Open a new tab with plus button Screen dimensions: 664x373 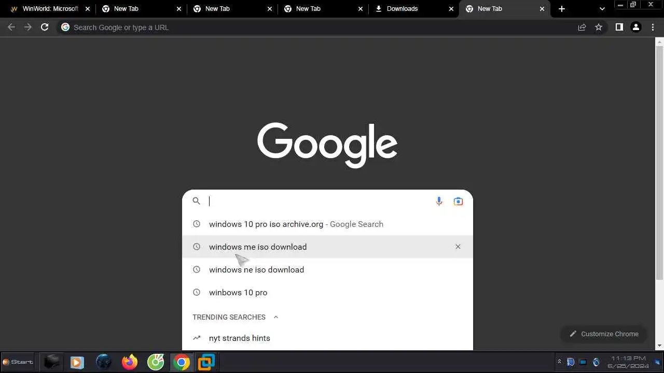tap(562, 9)
